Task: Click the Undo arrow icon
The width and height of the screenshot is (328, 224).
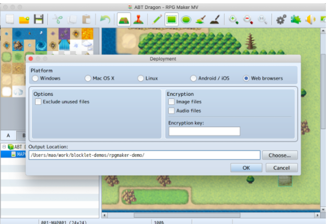Action: coord(106,20)
